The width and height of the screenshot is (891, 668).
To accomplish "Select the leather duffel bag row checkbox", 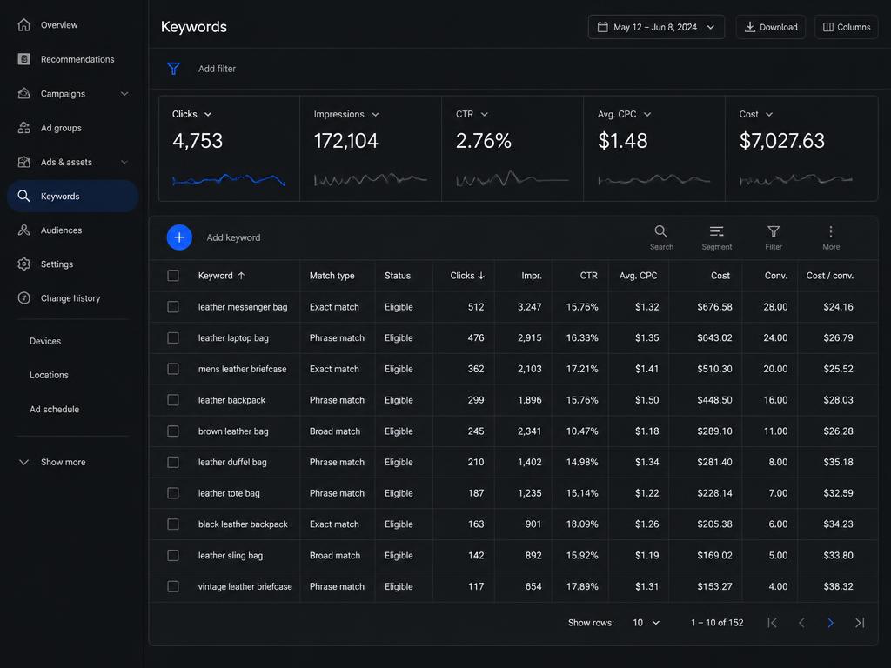I will 173,463.
